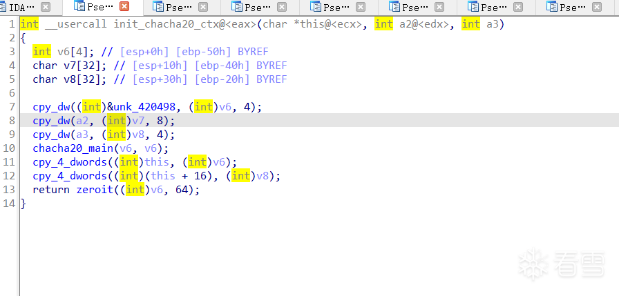Click a3 argument on line 9
The width and height of the screenshot is (619, 296).
[x=82, y=135]
